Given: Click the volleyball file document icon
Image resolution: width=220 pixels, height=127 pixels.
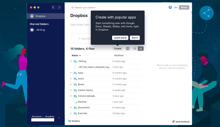Looking at the screenshot, I should [x=75, y=67].
